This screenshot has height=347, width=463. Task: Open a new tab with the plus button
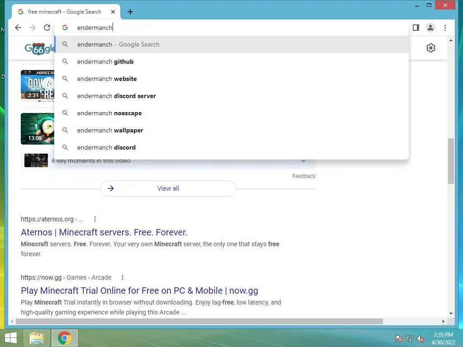pyautogui.click(x=130, y=12)
